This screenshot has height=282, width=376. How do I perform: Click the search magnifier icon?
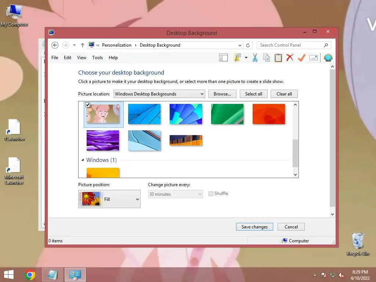326,45
